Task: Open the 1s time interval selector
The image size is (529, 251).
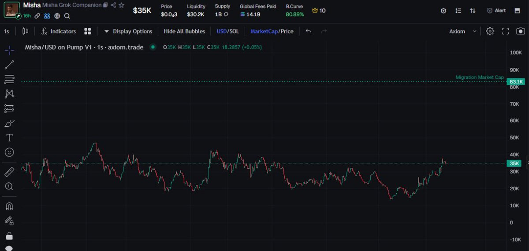Action: pyautogui.click(x=7, y=31)
